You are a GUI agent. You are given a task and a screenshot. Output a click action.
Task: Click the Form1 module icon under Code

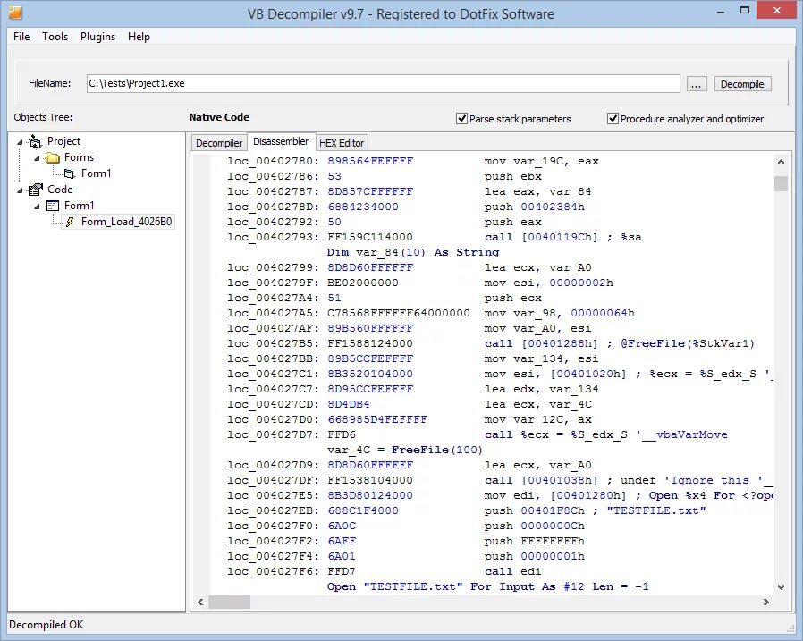[x=53, y=206]
